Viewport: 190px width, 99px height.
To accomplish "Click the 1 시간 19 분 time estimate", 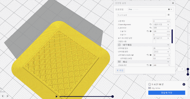I will tap(158, 84).
